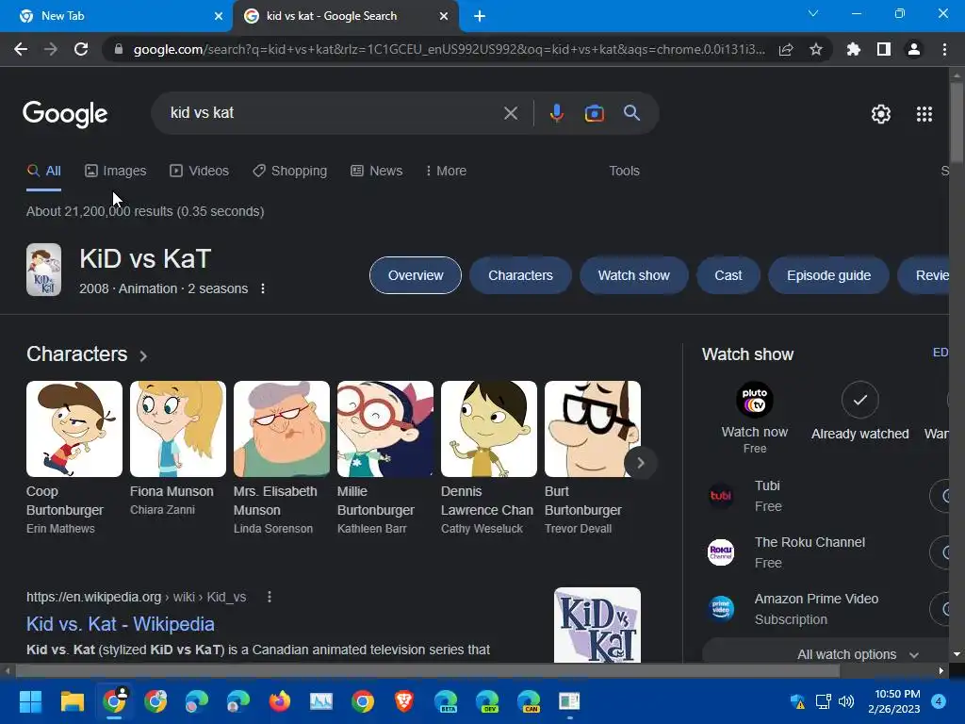Open the Extensions puzzle icon
Screen dimensions: 965x724
pos(854,49)
